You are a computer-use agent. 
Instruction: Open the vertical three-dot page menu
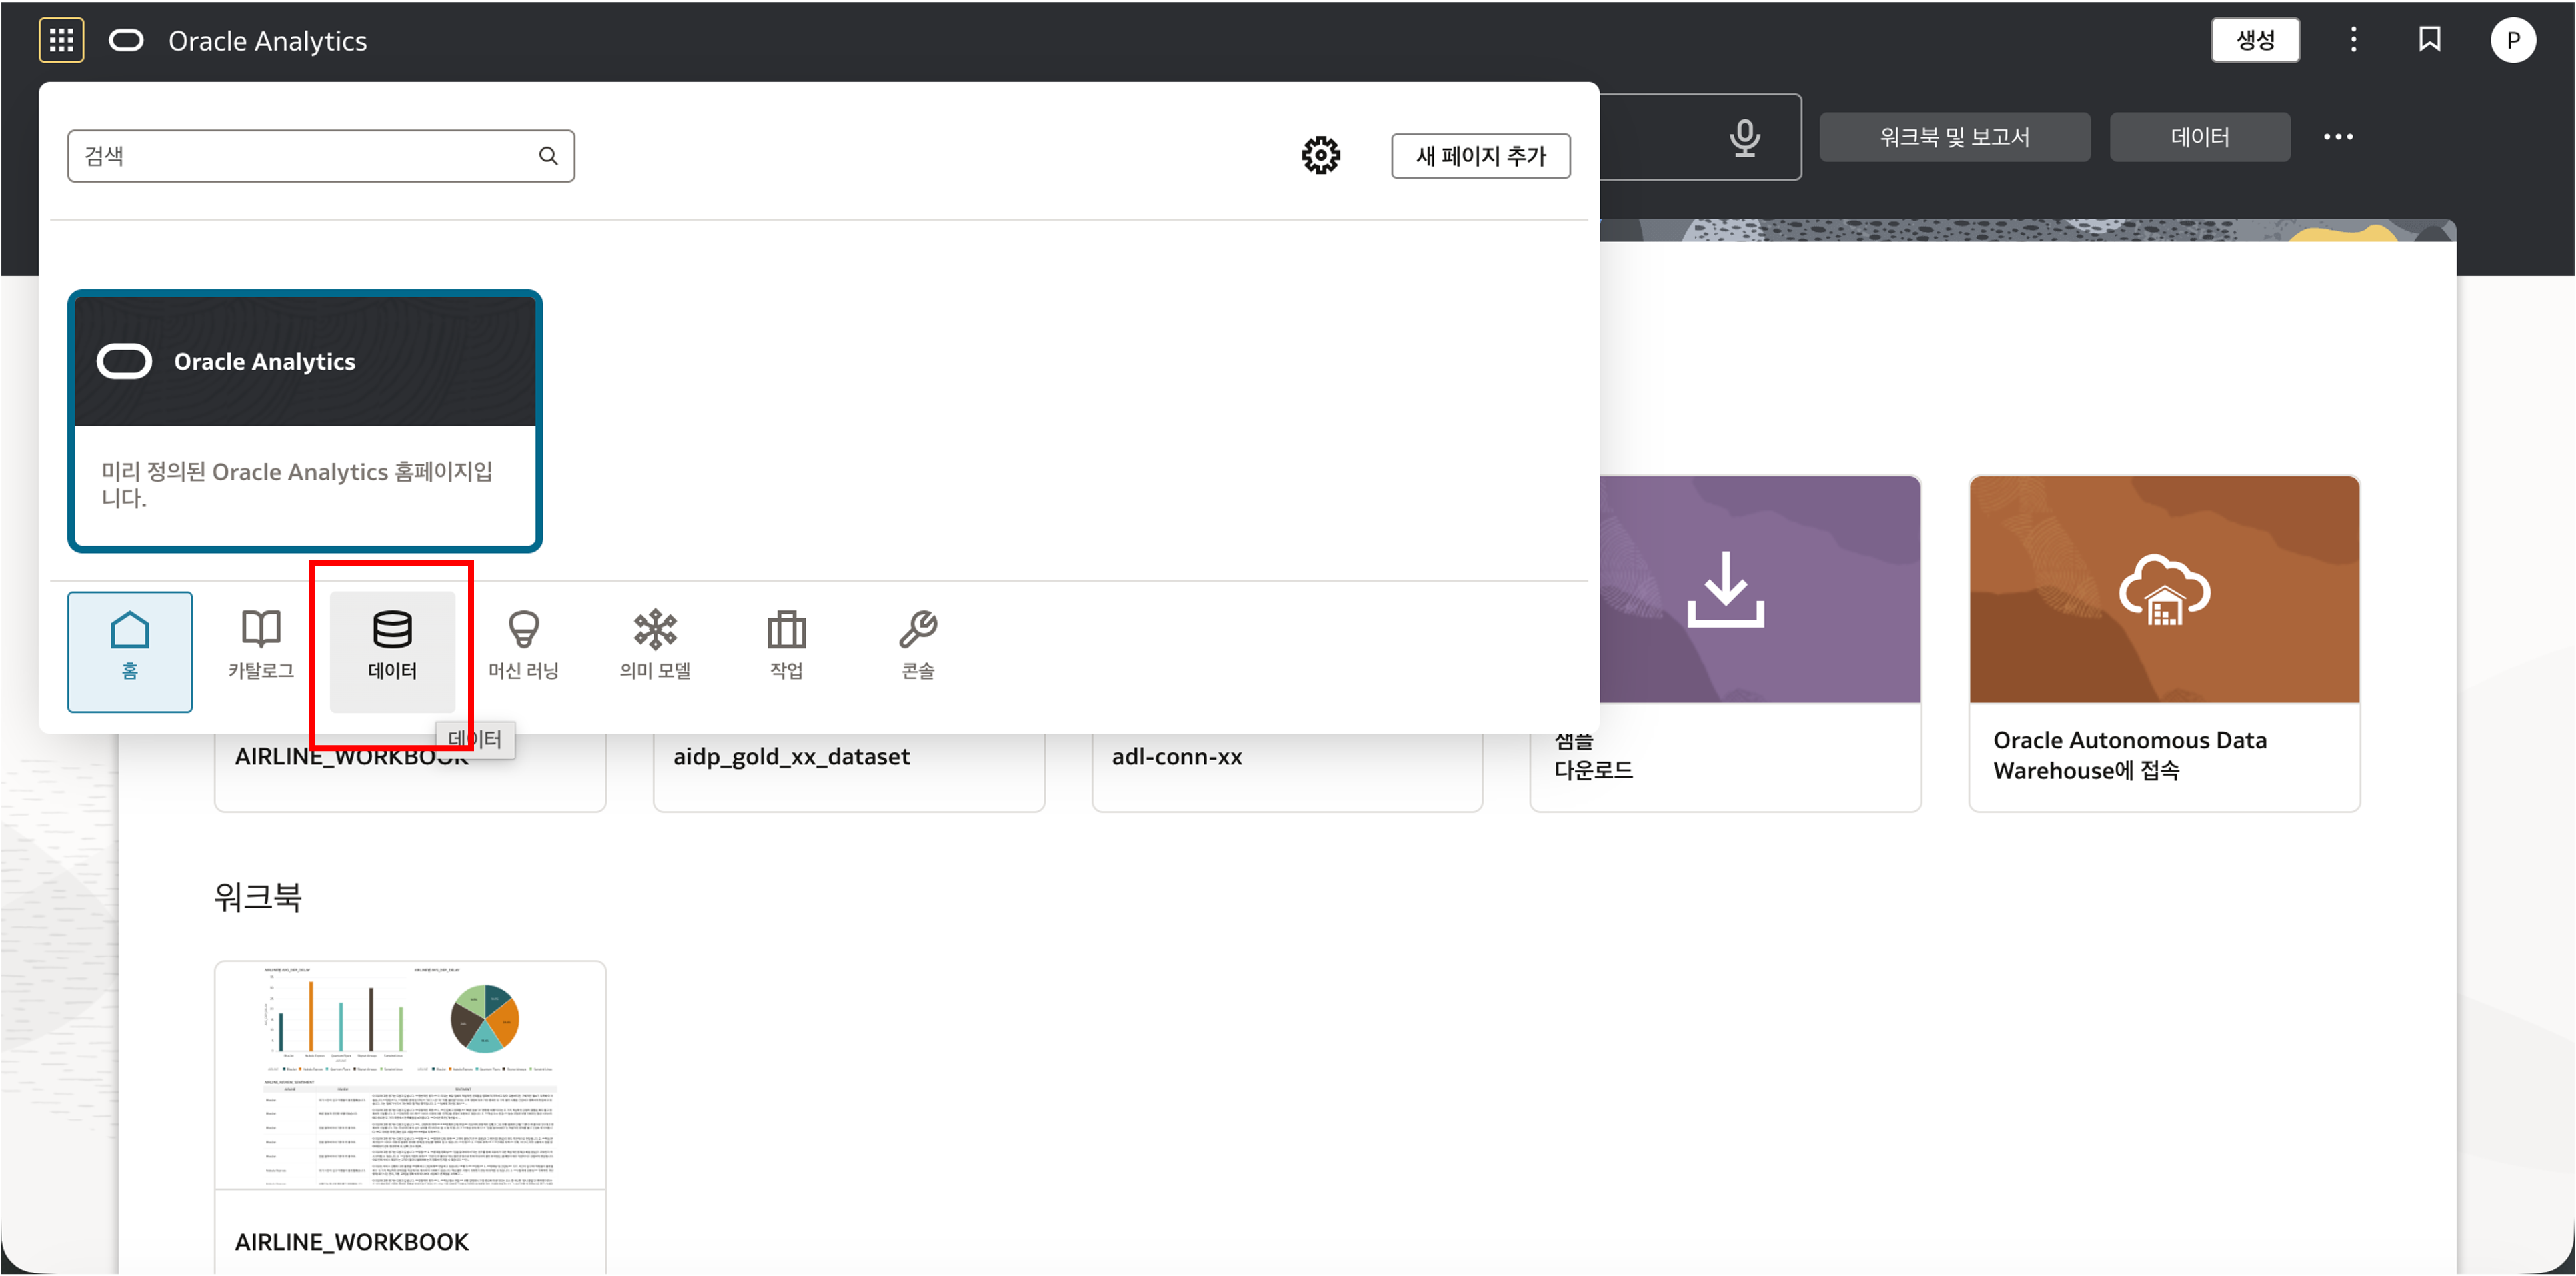click(x=2353, y=40)
